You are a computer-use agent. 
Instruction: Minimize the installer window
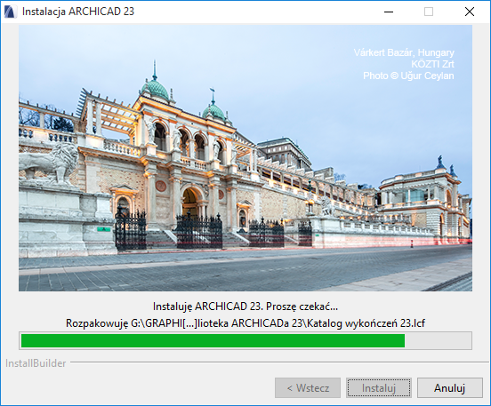pyautogui.click(x=389, y=12)
